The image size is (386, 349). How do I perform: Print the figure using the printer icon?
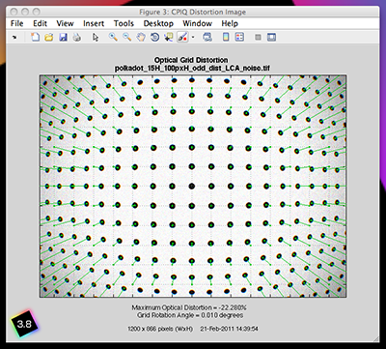(76, 38)
